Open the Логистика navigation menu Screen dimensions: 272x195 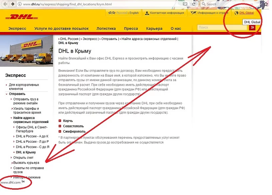(106, 29)
